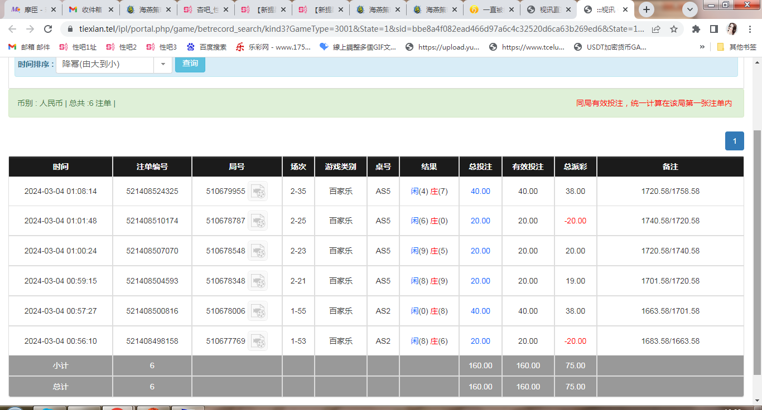Open video replay icon for round 510678348
The height and width of the screenshot is (410, 762).
(x=258, y=281)
